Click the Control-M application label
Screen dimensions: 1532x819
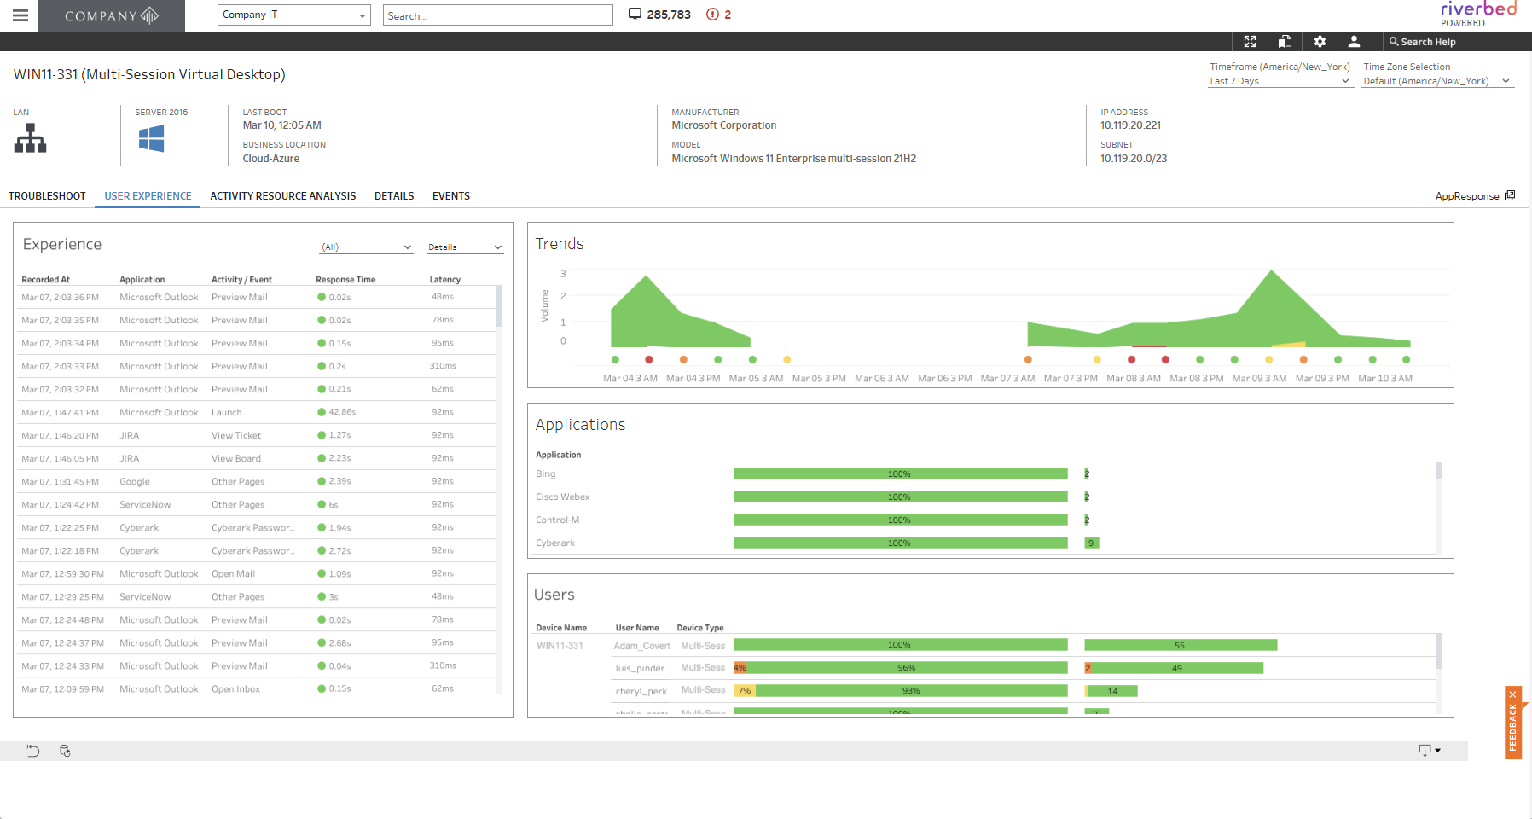tap(558, 520)
